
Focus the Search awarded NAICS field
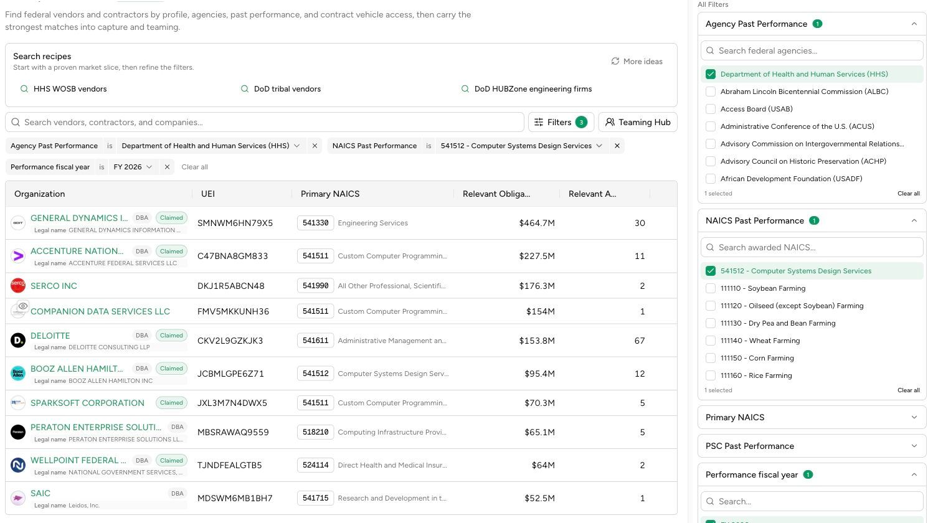[812, 247]
